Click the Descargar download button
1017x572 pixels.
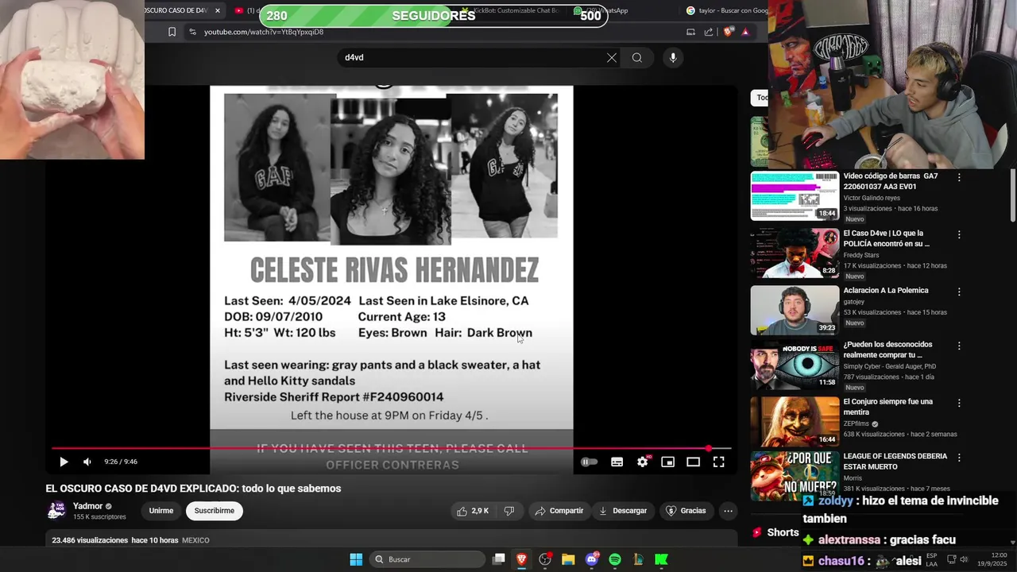tap(623, 511)
